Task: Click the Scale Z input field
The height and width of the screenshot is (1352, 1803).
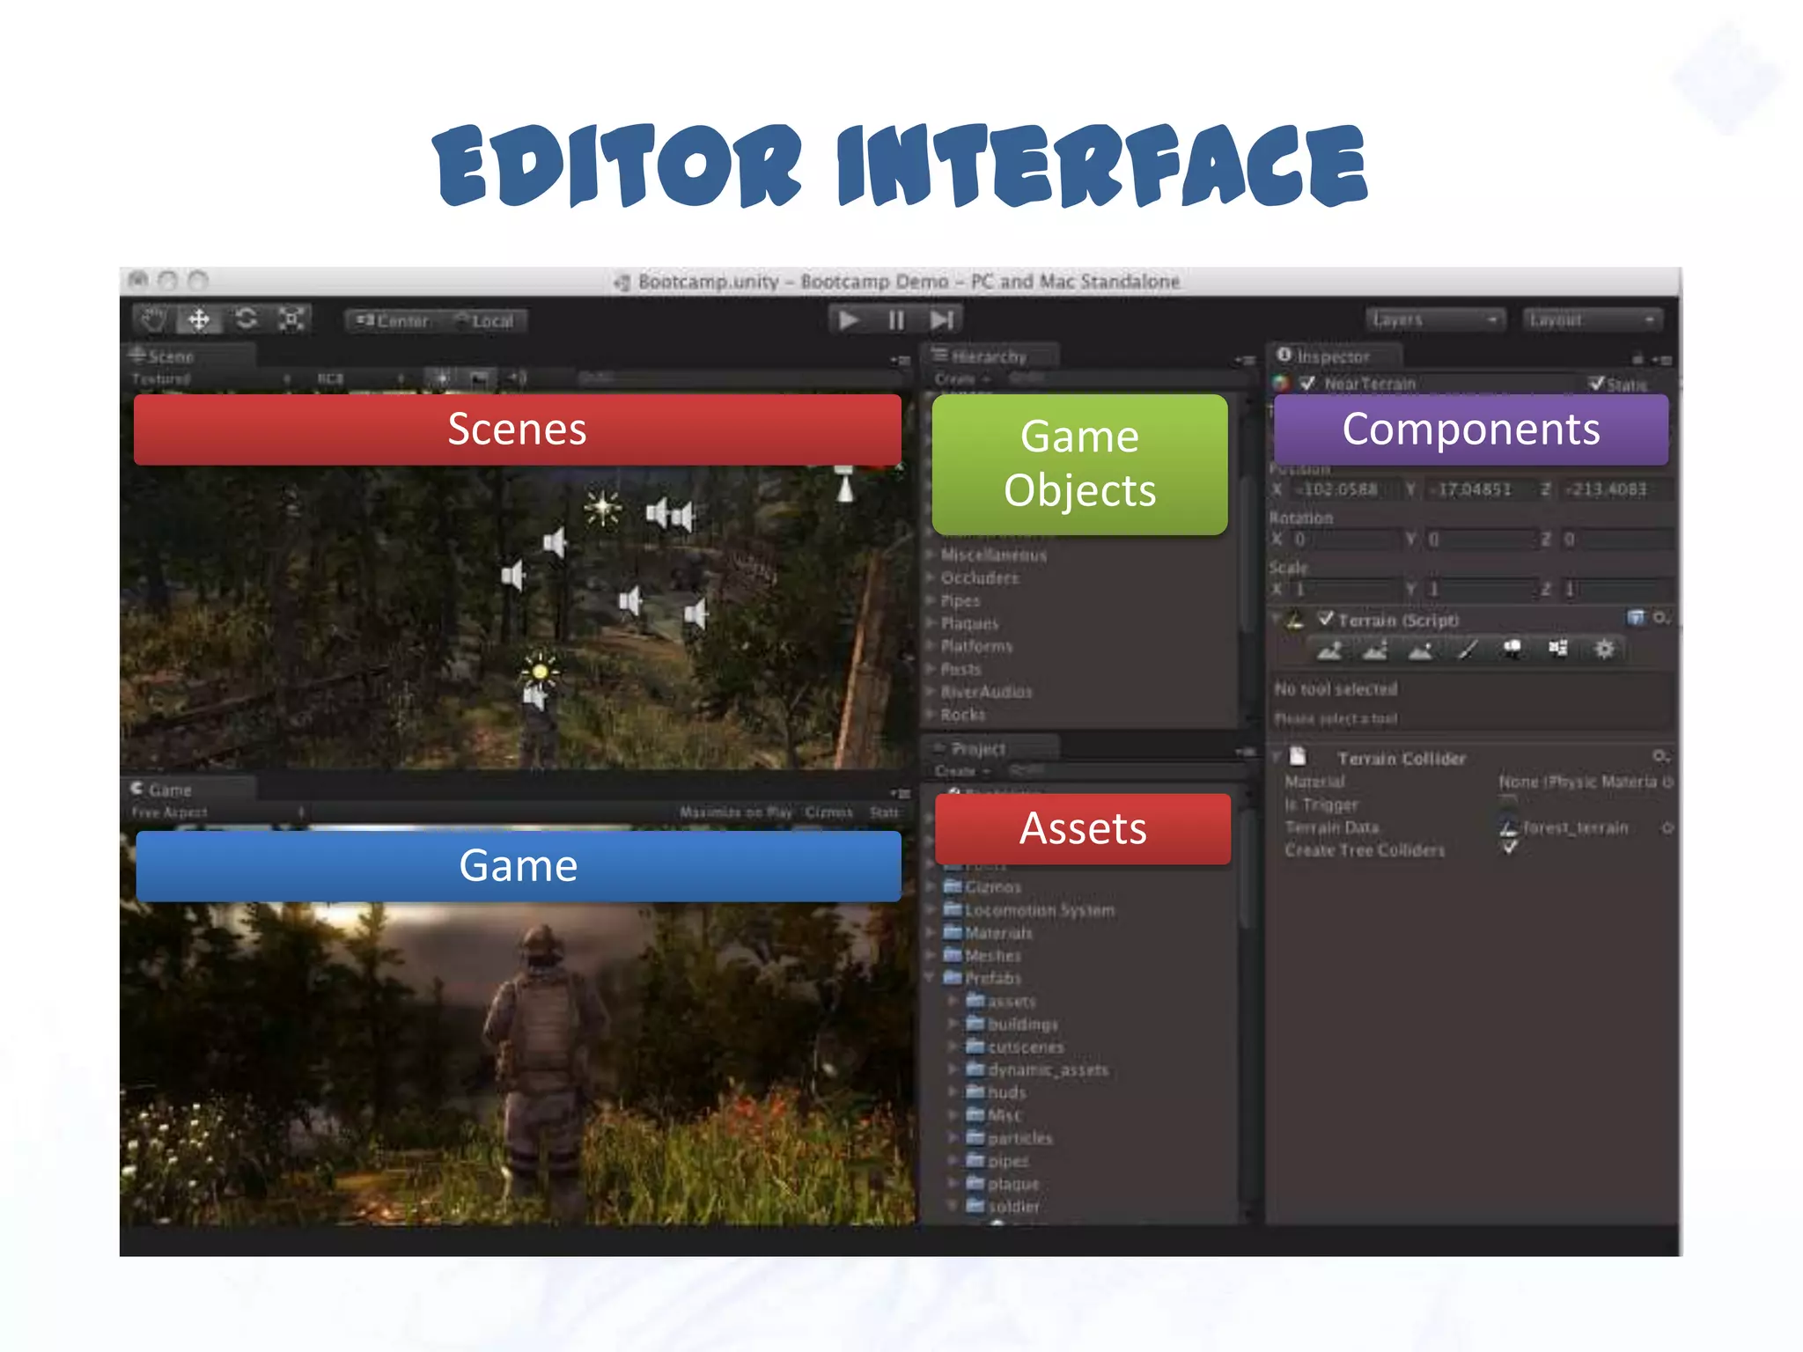Action: coord(1616,588)
